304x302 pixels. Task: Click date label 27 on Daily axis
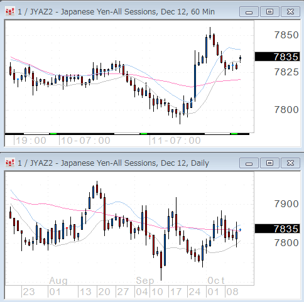pos(123,292)
